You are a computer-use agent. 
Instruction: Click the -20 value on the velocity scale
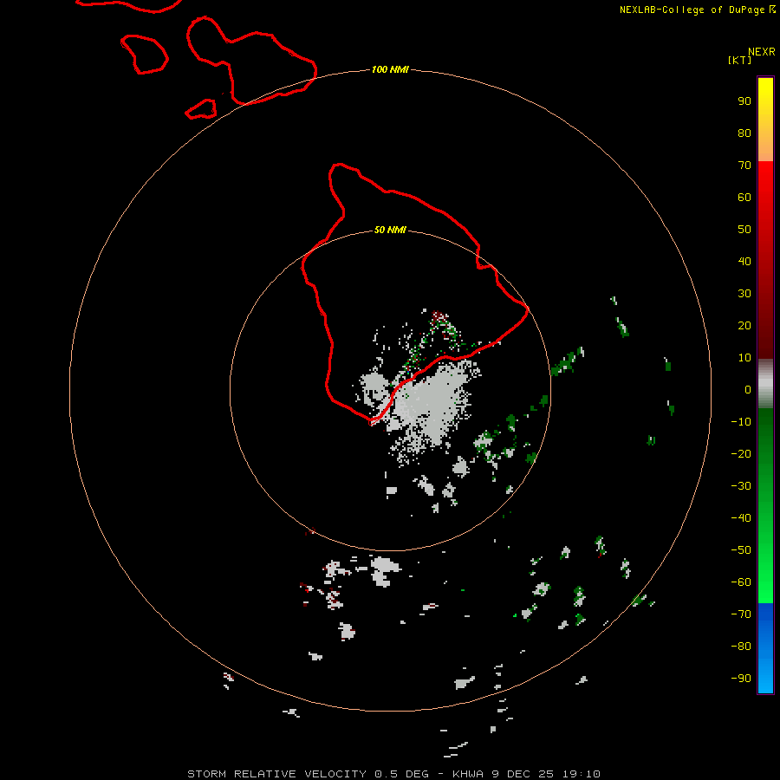click(x=741, y=453)
